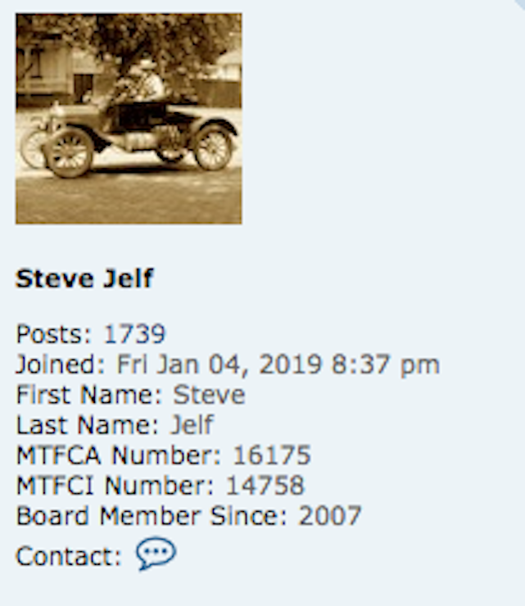Select the first name value Steve
Image resolution: width=525 pixels, height=606 pixels.
tap(209, 395)
